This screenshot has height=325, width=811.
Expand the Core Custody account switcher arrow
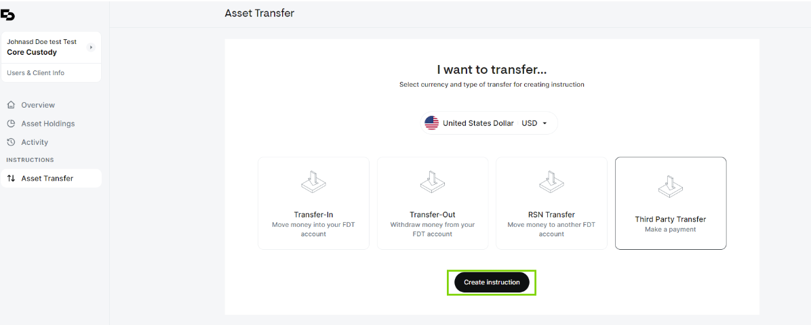click(x=91, y=47)
